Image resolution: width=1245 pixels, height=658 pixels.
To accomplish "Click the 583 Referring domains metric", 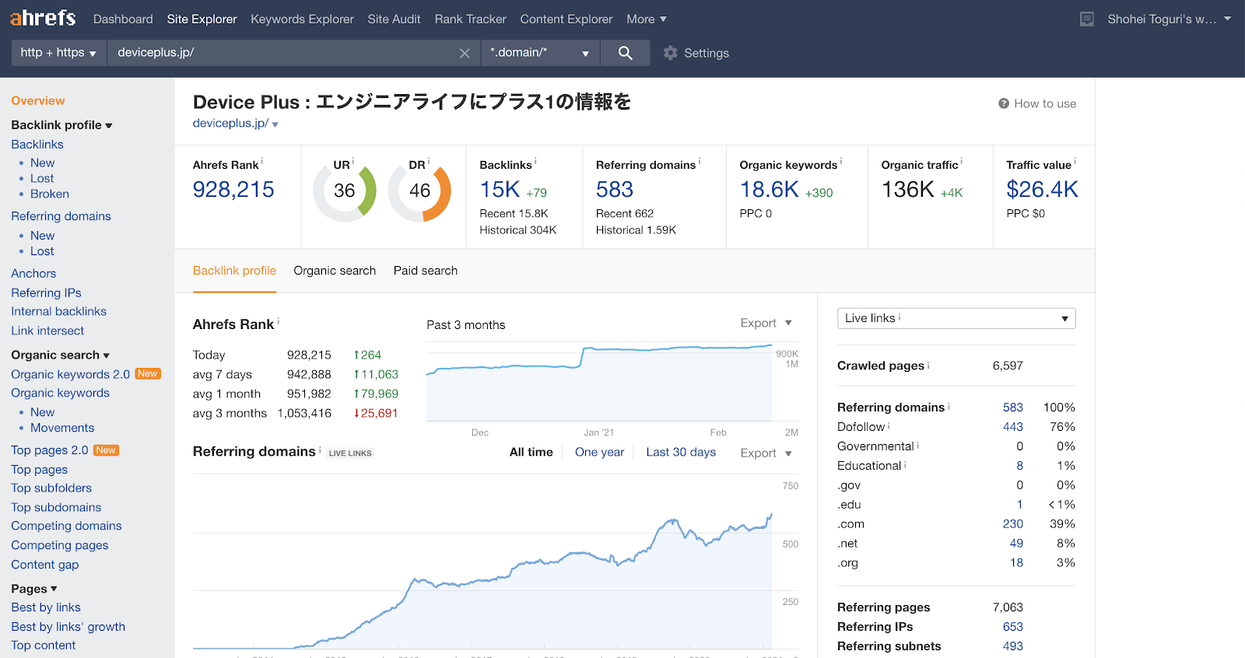I will 615,190.
